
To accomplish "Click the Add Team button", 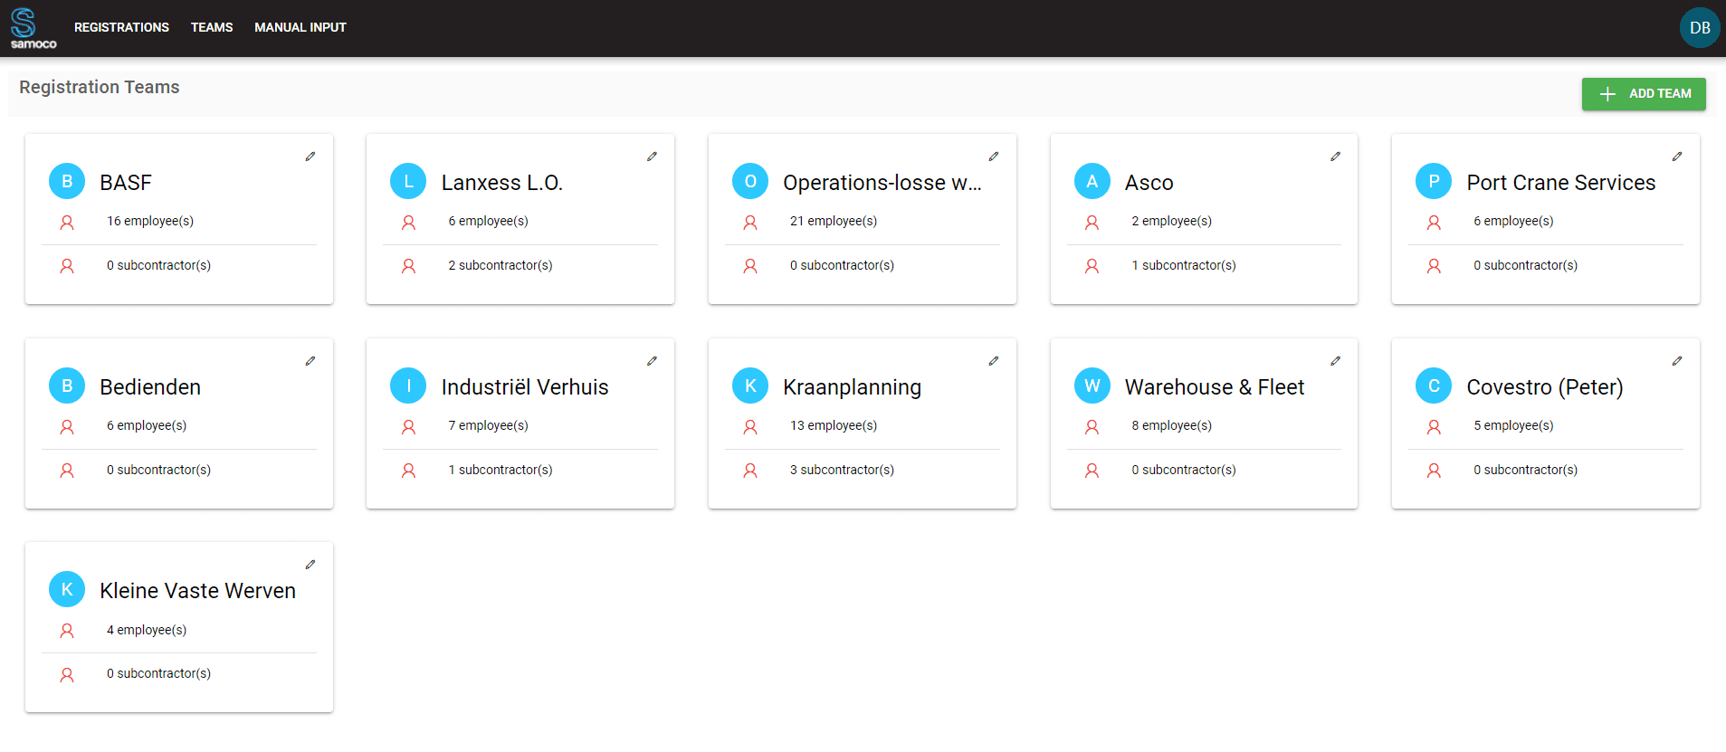I will click(1644, 94).
